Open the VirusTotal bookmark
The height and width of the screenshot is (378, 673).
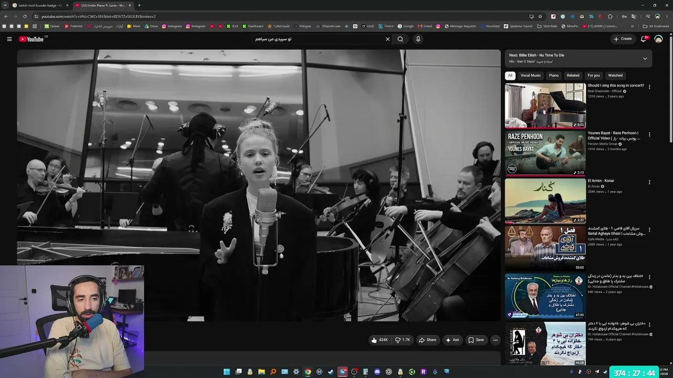[x=490, y=26]
